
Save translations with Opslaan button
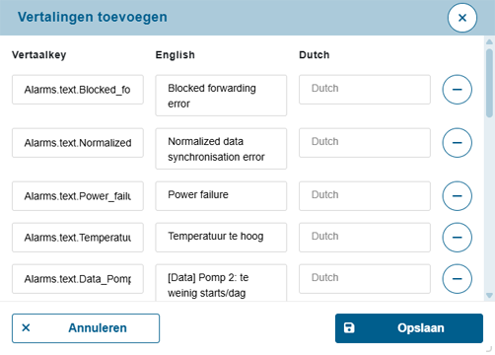click(x=409, y=328)
